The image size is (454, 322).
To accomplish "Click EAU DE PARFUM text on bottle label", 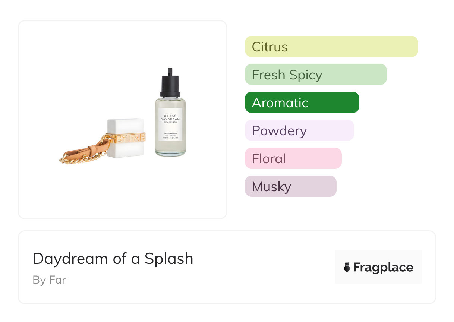I will pos(170,134).
